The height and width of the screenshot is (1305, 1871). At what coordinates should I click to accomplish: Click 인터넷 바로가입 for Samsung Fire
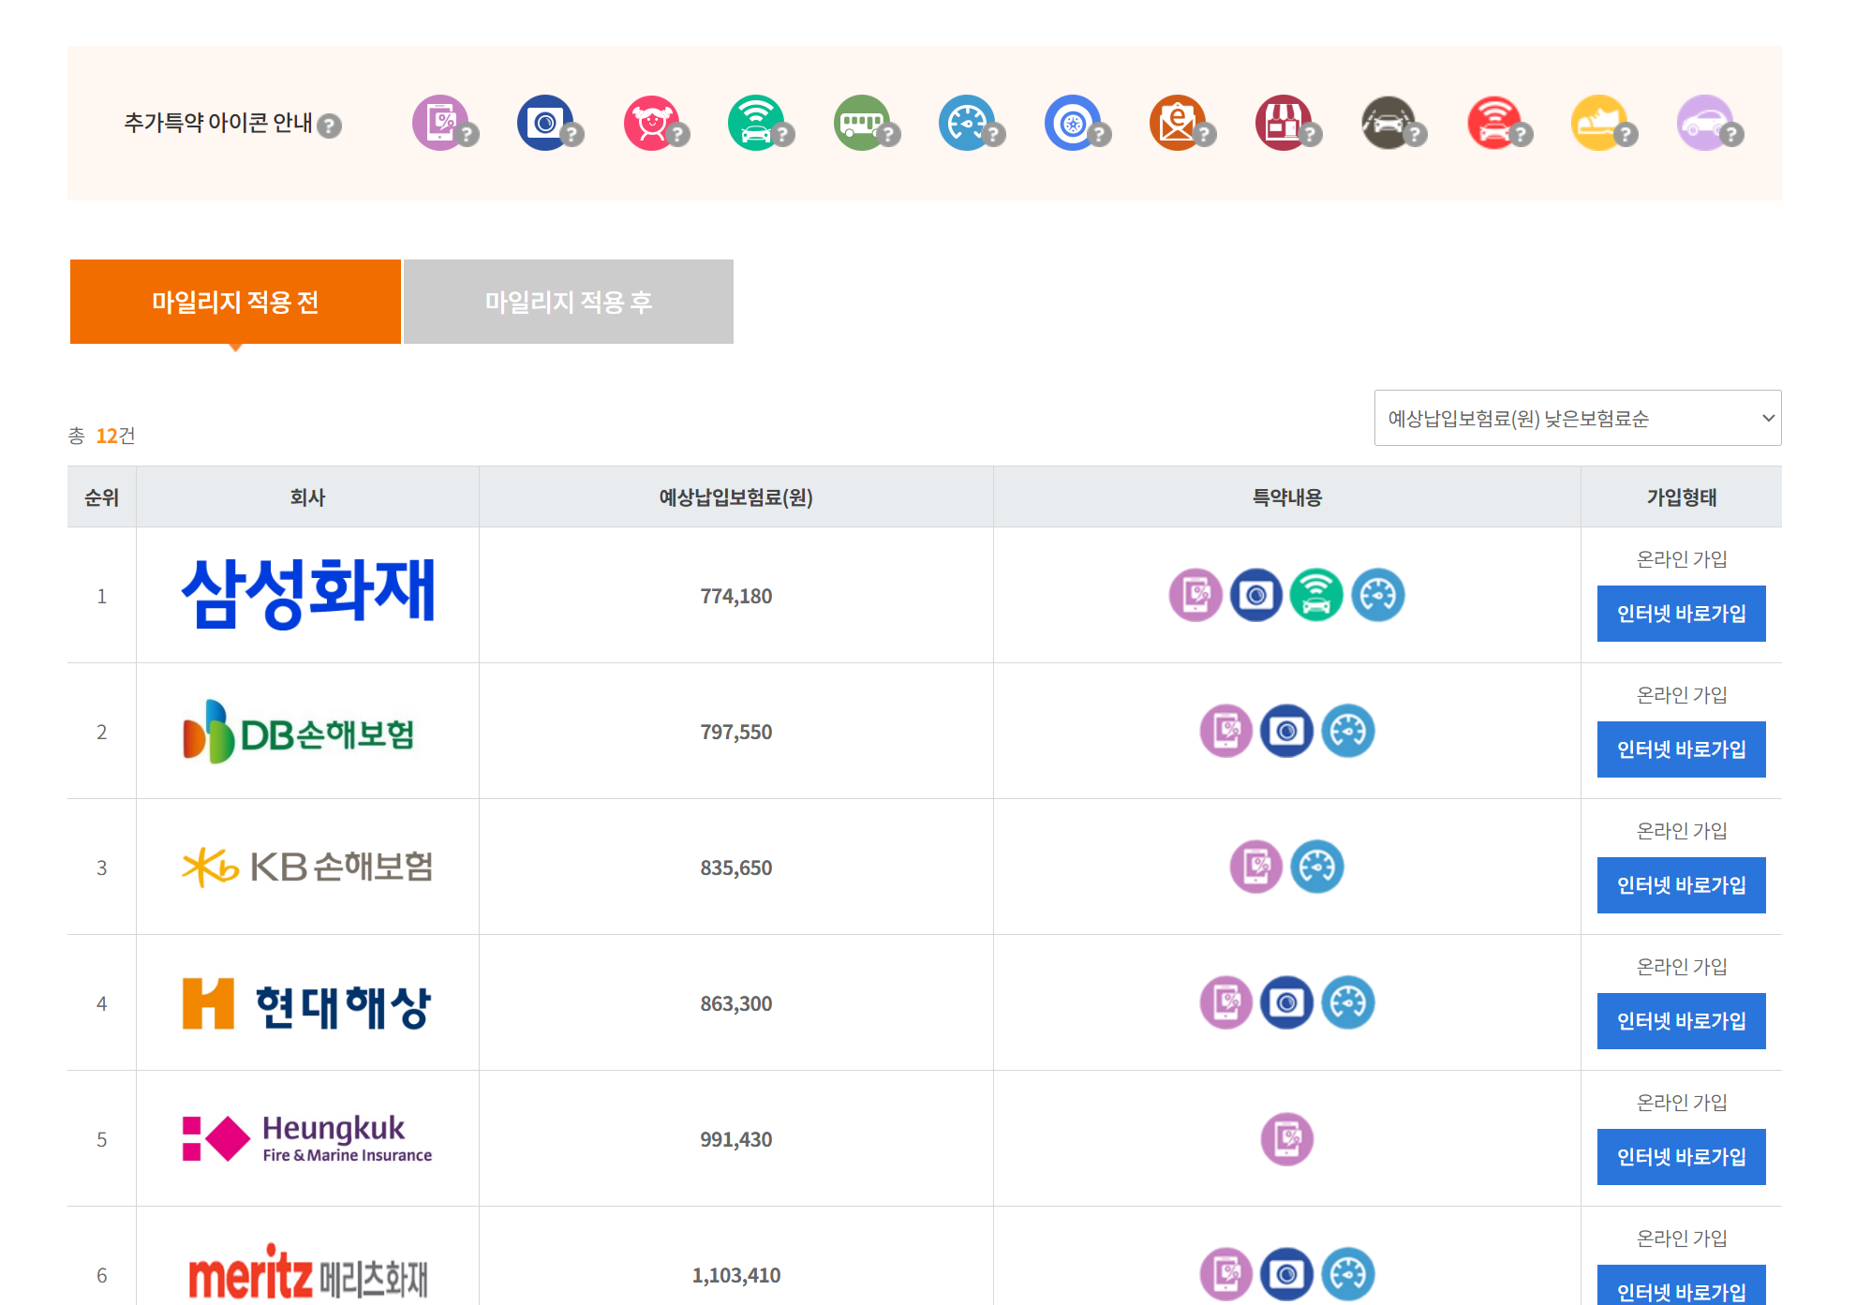[1680, 614]
